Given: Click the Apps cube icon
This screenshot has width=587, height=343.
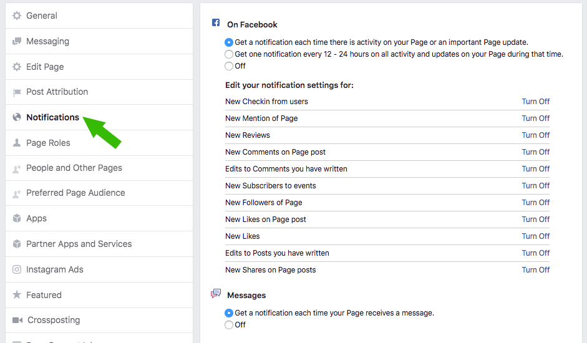Looking at the screenshot, I should click(x=17, y=218).
